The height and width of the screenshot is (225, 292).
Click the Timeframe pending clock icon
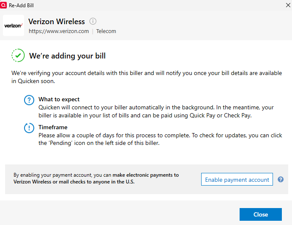click(29, 128)
